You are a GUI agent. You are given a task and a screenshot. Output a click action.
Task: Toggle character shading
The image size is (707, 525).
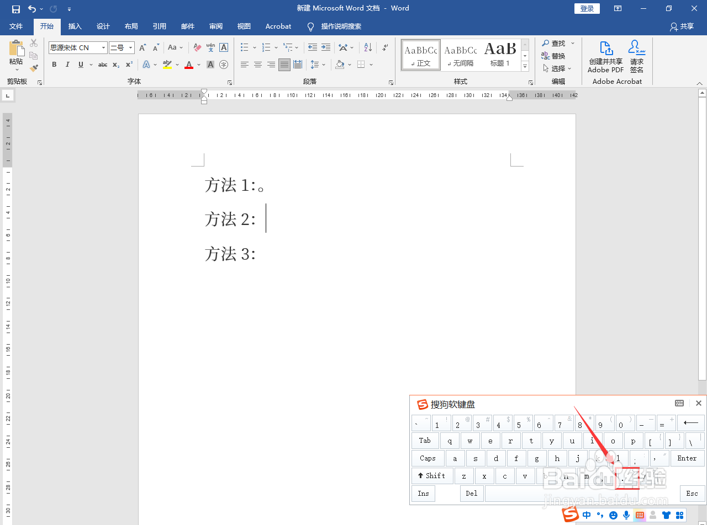coord(210,65)
